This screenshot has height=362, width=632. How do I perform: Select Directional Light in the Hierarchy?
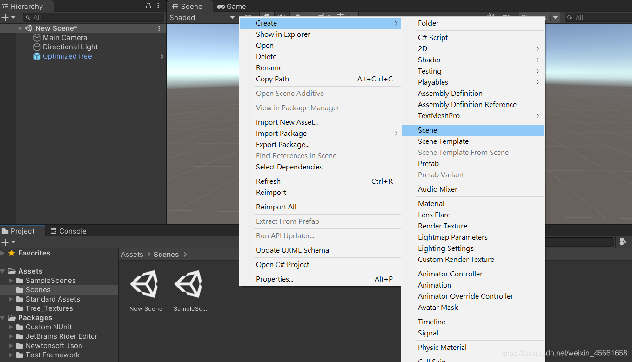(70, 47)
